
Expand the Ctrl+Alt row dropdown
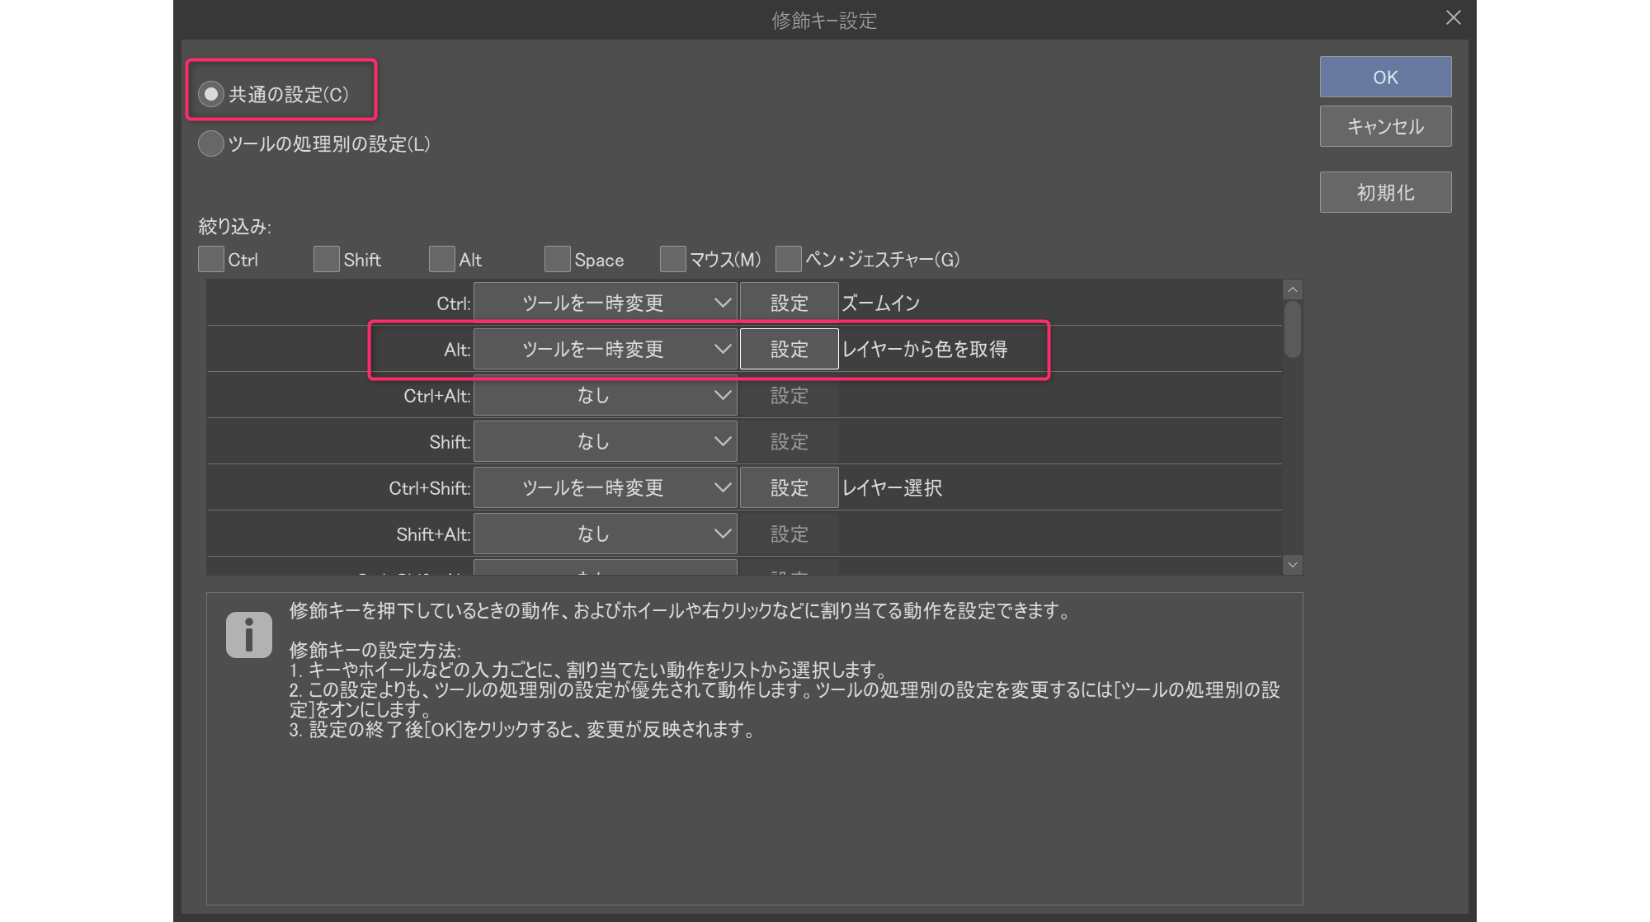tap(605, 395)
